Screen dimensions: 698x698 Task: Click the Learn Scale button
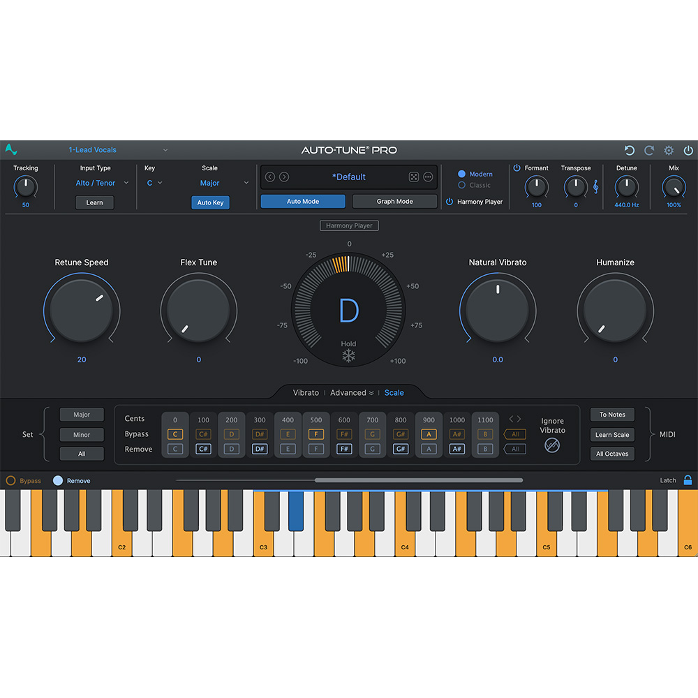pos(612,434)
